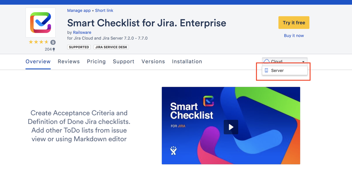Open the Installation tab

(187, 62)
